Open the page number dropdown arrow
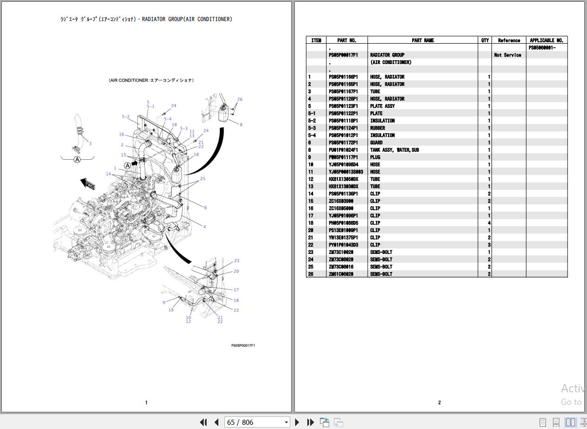 click(286, 422)
